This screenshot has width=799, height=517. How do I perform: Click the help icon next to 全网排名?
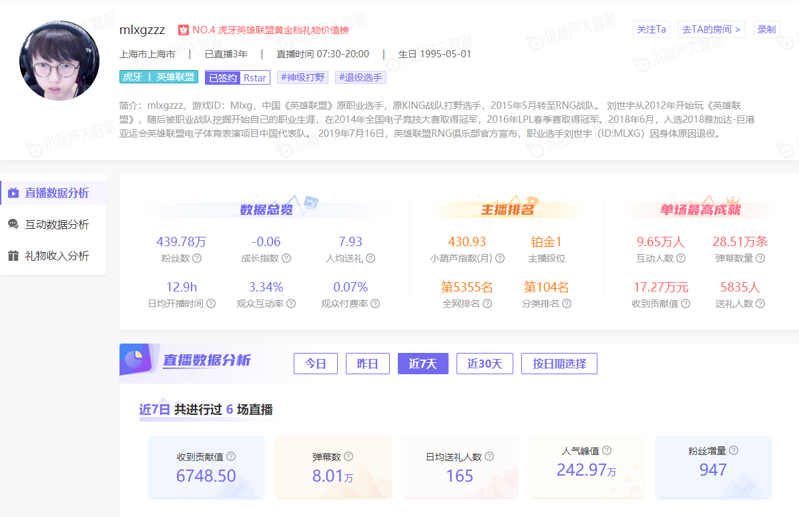coord(487,304)
